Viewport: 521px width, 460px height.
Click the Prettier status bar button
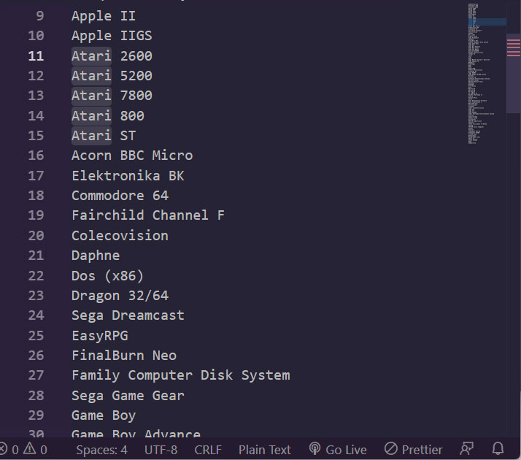click(x=413, y=449)
